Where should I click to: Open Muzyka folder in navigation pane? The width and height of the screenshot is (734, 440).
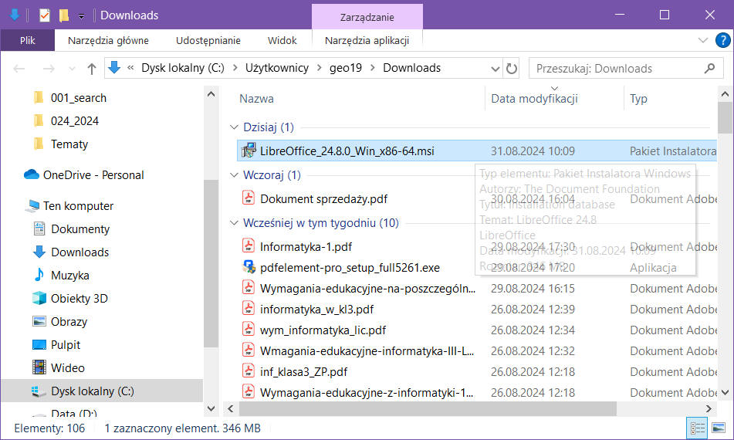pos(69,276)
